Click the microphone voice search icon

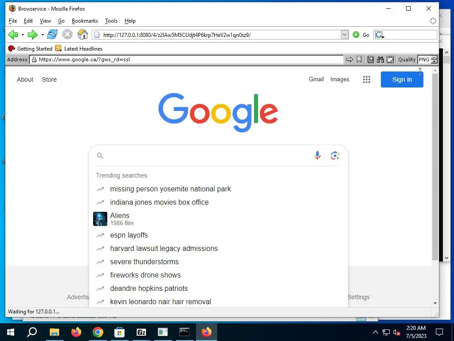[317, 156]
